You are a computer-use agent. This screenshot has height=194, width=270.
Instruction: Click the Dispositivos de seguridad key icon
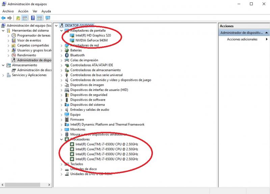pyautogui.click(x=67, y=95)
